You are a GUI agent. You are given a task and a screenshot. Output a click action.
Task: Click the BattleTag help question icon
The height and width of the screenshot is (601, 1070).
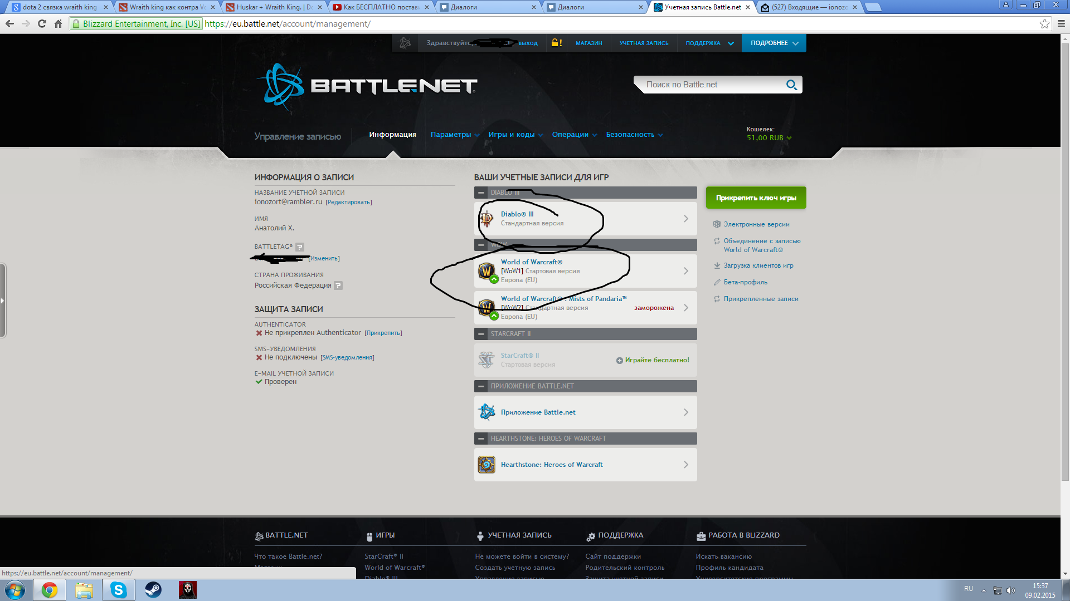300,247
